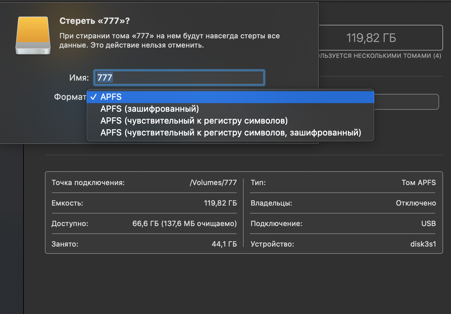The height and width of the screenshot is (314, 451).
Task: Choose APFS (зашифрованный) format
Action: pos(230,109)
